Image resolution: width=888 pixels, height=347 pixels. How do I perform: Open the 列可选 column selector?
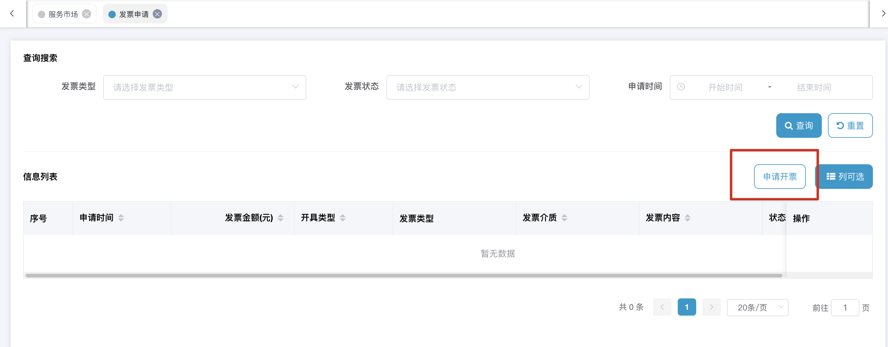tap(845, 177)
